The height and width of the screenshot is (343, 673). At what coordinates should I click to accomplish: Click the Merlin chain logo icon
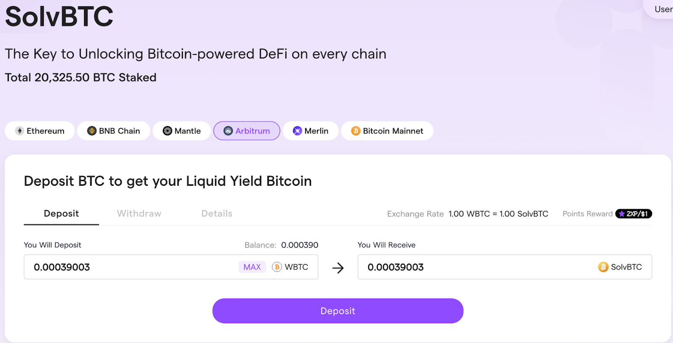click(x=297, y=131)
